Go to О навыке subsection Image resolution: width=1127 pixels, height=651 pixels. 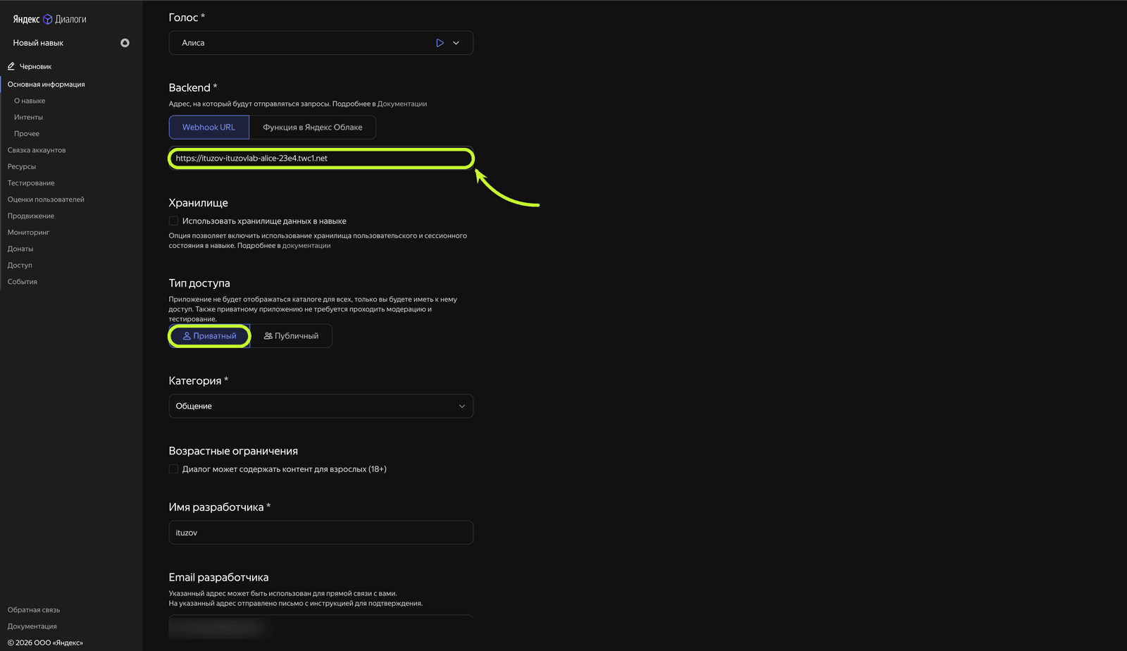(30, 101)
